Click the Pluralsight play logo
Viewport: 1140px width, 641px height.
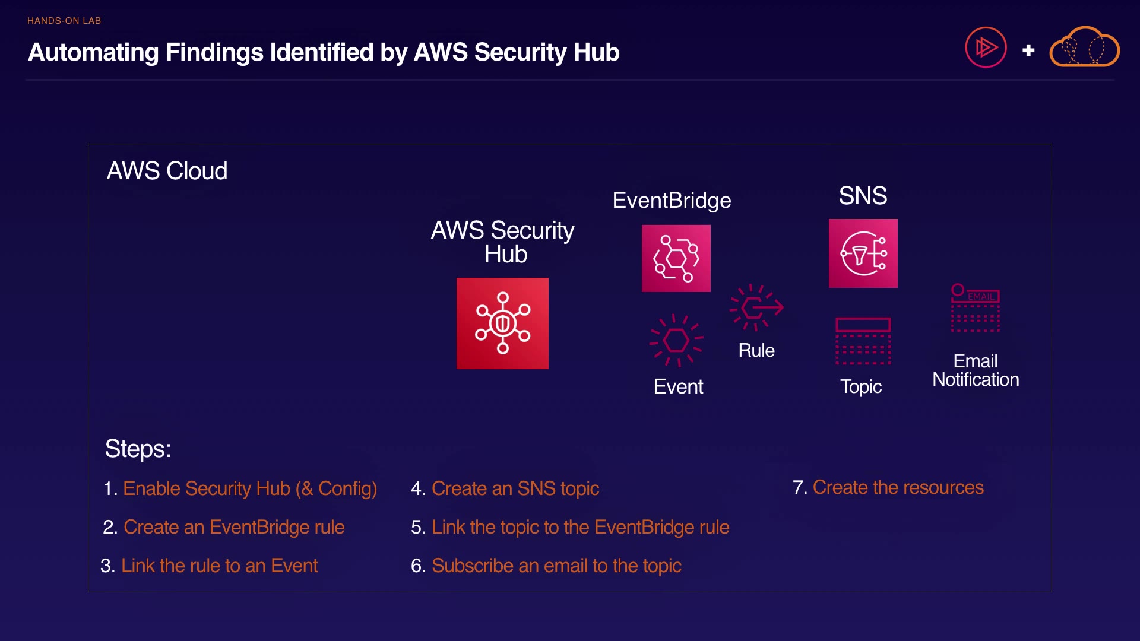click(x=986, y=47)
